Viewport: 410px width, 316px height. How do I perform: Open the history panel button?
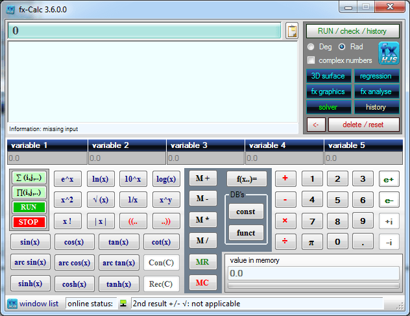[x=376, y=107]
